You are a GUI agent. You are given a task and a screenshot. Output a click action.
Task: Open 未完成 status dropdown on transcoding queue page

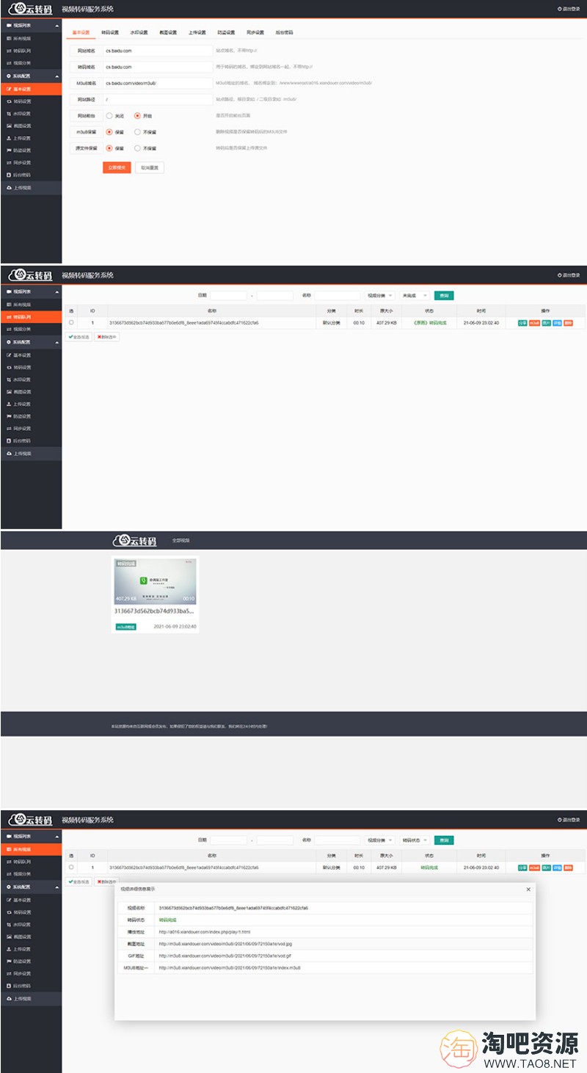pos(413,296)
